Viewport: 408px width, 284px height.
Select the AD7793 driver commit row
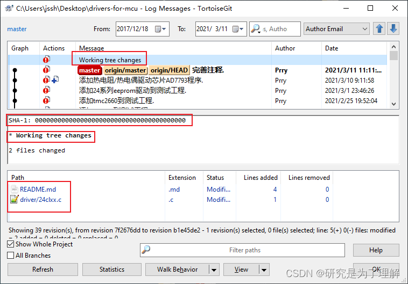pyautogui.click(x=198, y=80)
